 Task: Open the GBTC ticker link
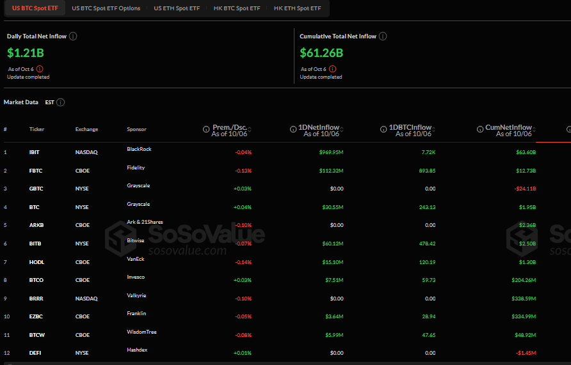[35, 189]
